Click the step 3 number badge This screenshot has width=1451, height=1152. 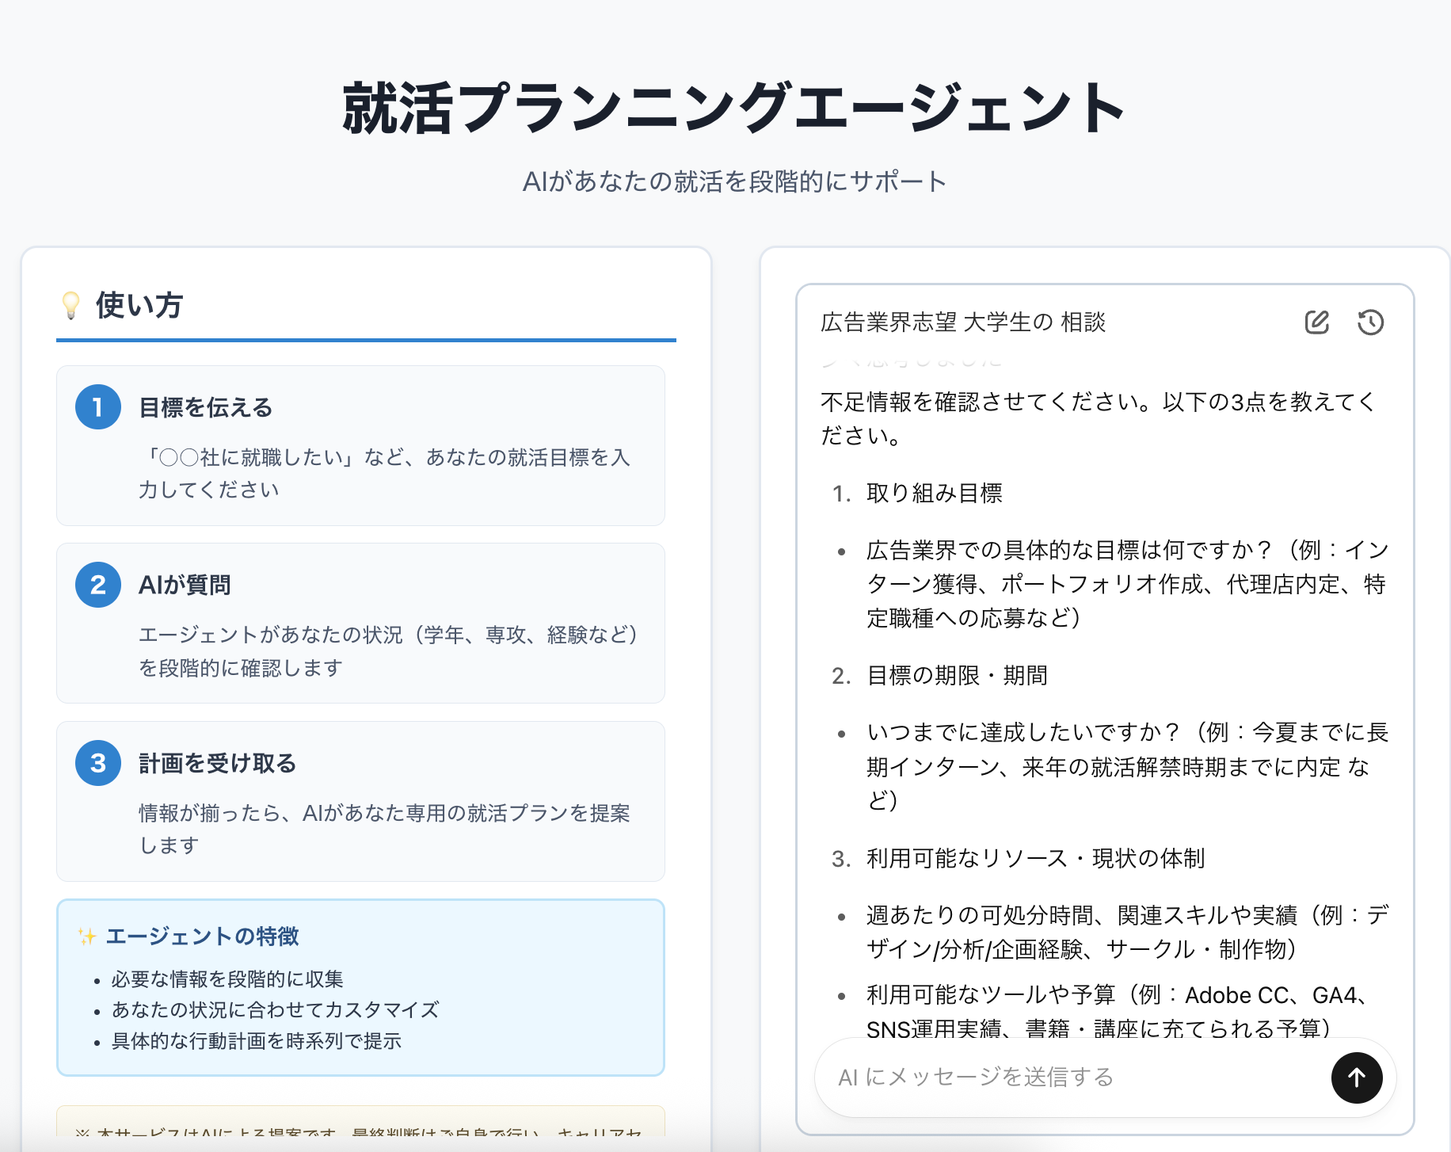tap(98, 763)
